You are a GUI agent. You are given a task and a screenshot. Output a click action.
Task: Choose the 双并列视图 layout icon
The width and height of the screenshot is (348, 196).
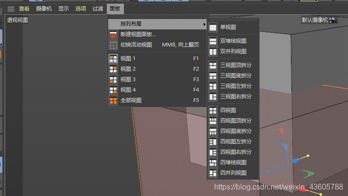[x=213, y=52]
